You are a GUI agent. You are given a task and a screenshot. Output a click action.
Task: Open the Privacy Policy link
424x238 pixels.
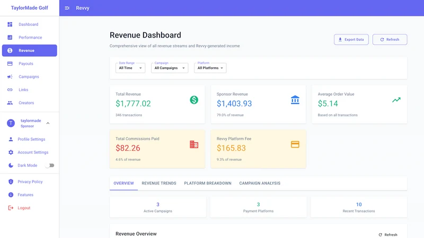(x=30, y=181)
